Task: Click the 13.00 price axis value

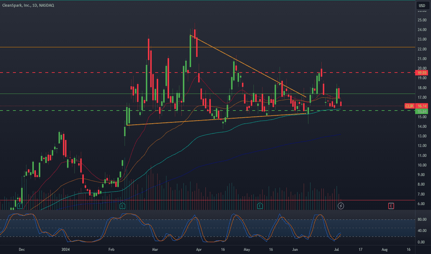Action: coord(422,136)
